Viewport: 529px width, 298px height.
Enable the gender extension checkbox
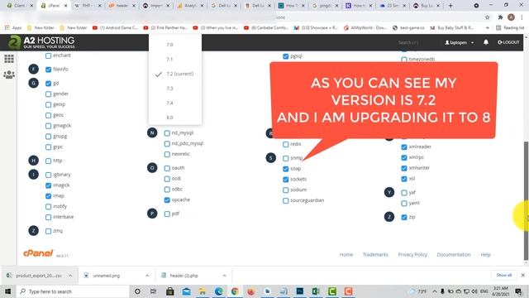point(48,94)
